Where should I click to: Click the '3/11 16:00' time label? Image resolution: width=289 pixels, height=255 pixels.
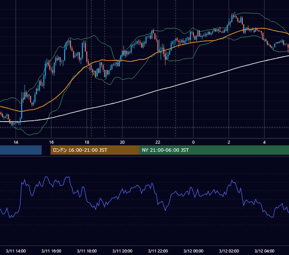pos(51,251)
